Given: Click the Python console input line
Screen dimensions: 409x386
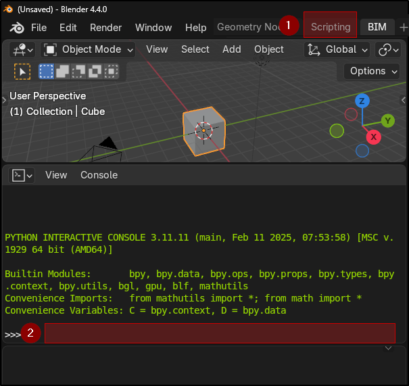Looking at the screenshot, I should [220, 333].
